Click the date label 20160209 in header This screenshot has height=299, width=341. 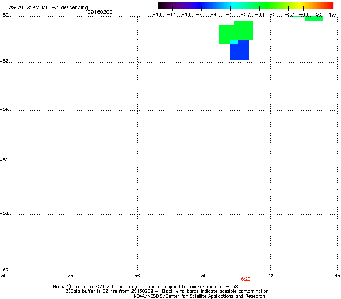[x=100, y=12]
